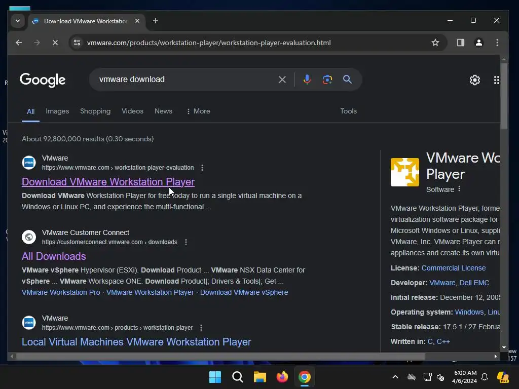
Task: Select the All results tab
Action: coord(30,111)
